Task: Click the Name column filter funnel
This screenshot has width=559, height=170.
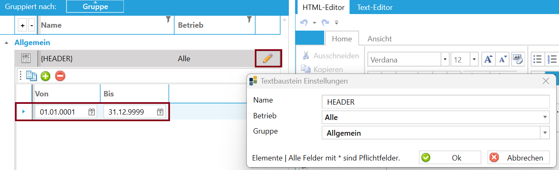Action: [x=168, y=19]
